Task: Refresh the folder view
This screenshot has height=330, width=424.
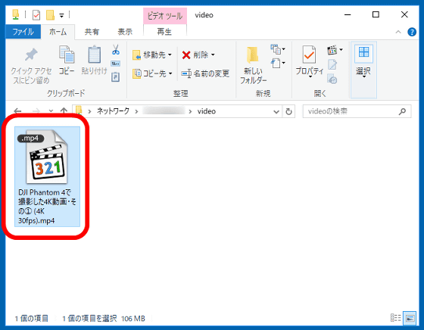Action: click(288, 111)
